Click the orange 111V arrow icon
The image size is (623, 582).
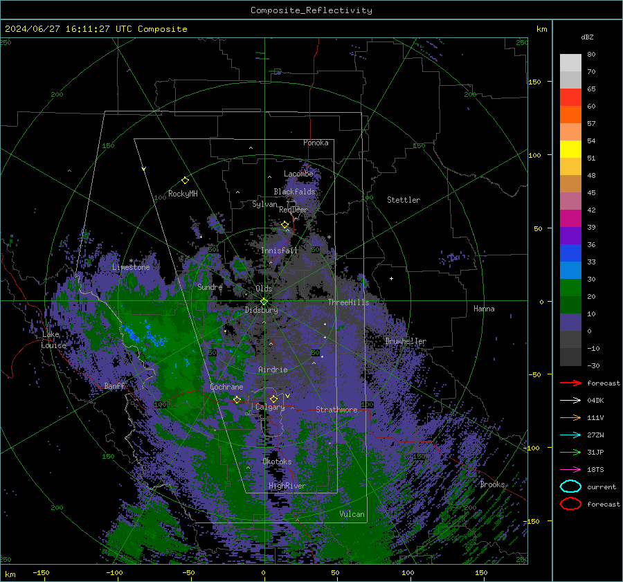pos(570,417)
